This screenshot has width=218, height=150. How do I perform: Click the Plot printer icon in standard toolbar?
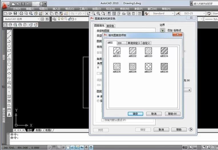point(21,13)
